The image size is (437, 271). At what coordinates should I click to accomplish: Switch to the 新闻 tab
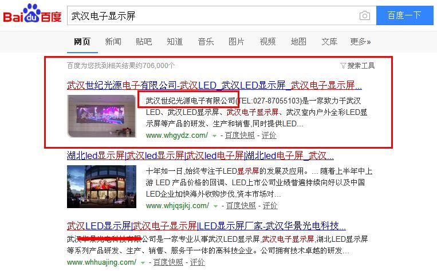pos(113,42)
